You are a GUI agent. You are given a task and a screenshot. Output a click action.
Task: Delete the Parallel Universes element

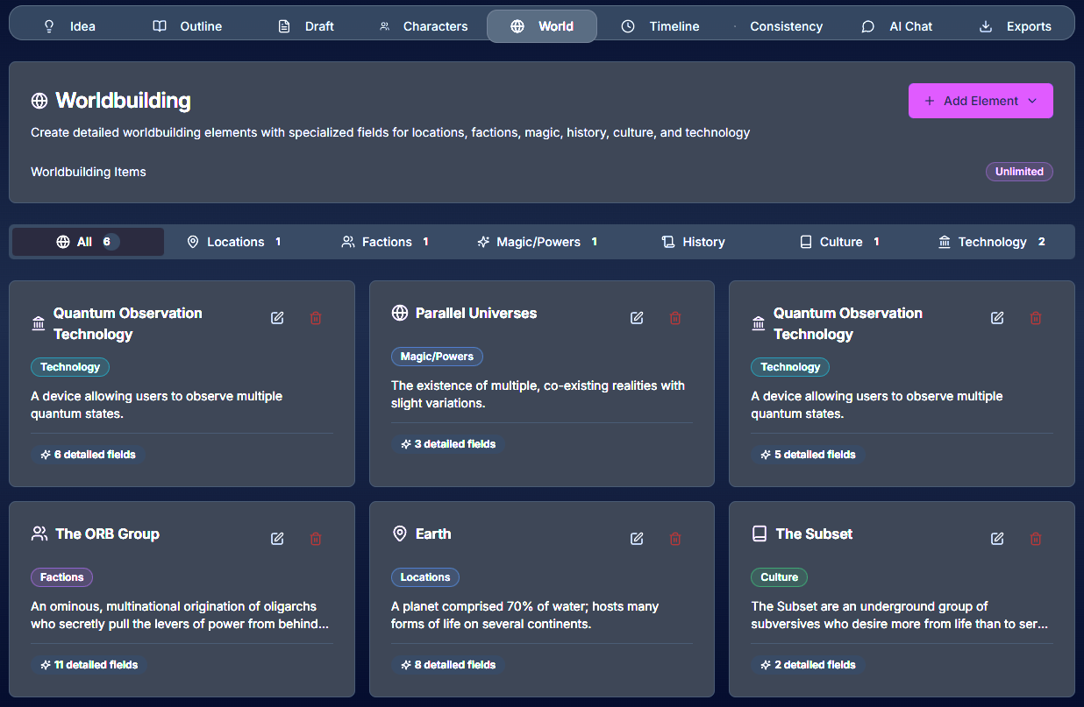pos(675,317)
